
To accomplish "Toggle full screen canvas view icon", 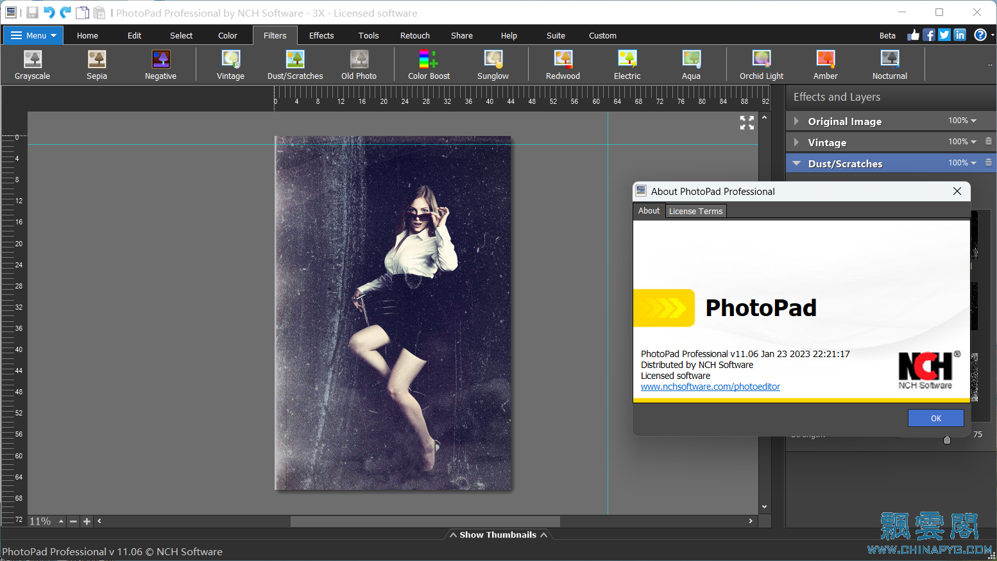I will point(747,122).
